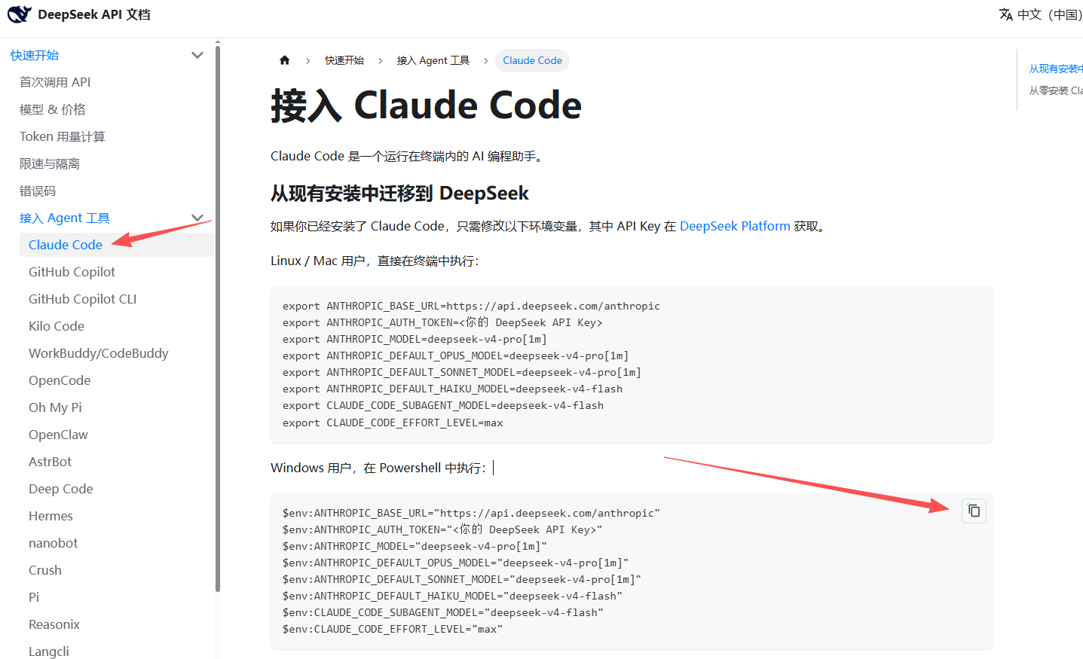Go to home via breadcrumb house icon

click(284, 60)
